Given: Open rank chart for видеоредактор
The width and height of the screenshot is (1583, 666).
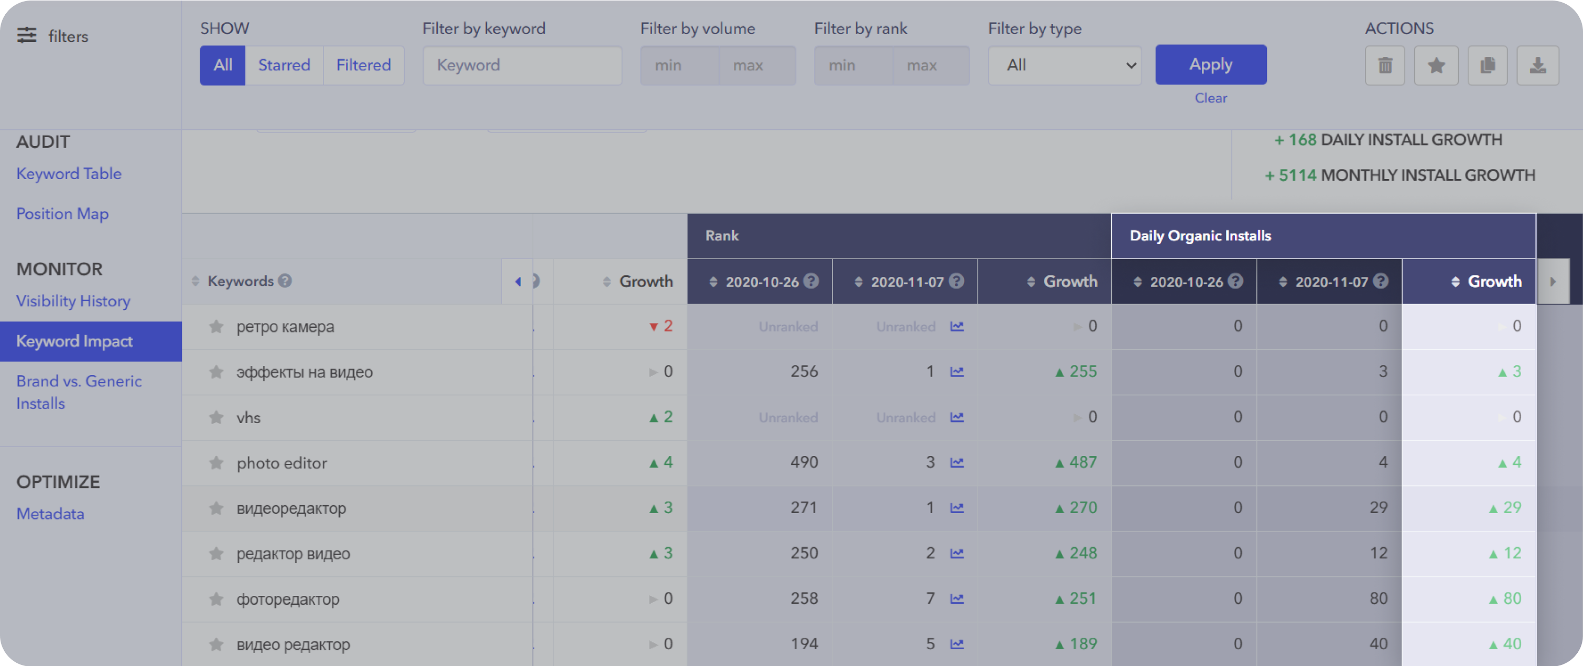Looking at the screenshot, I should [957, 508].
